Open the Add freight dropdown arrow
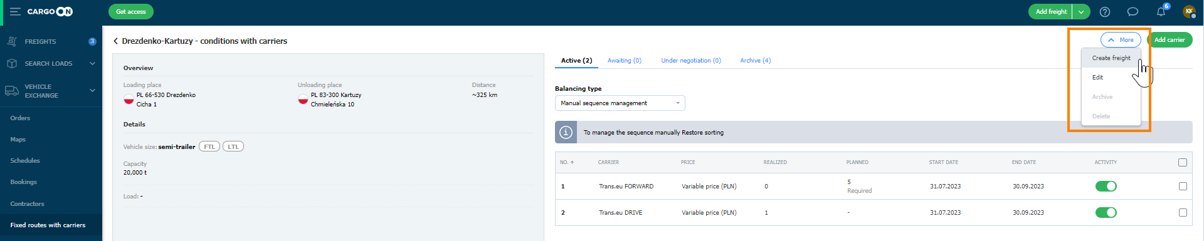Viewport: 1204px width, 241px height. point(1081,12)
